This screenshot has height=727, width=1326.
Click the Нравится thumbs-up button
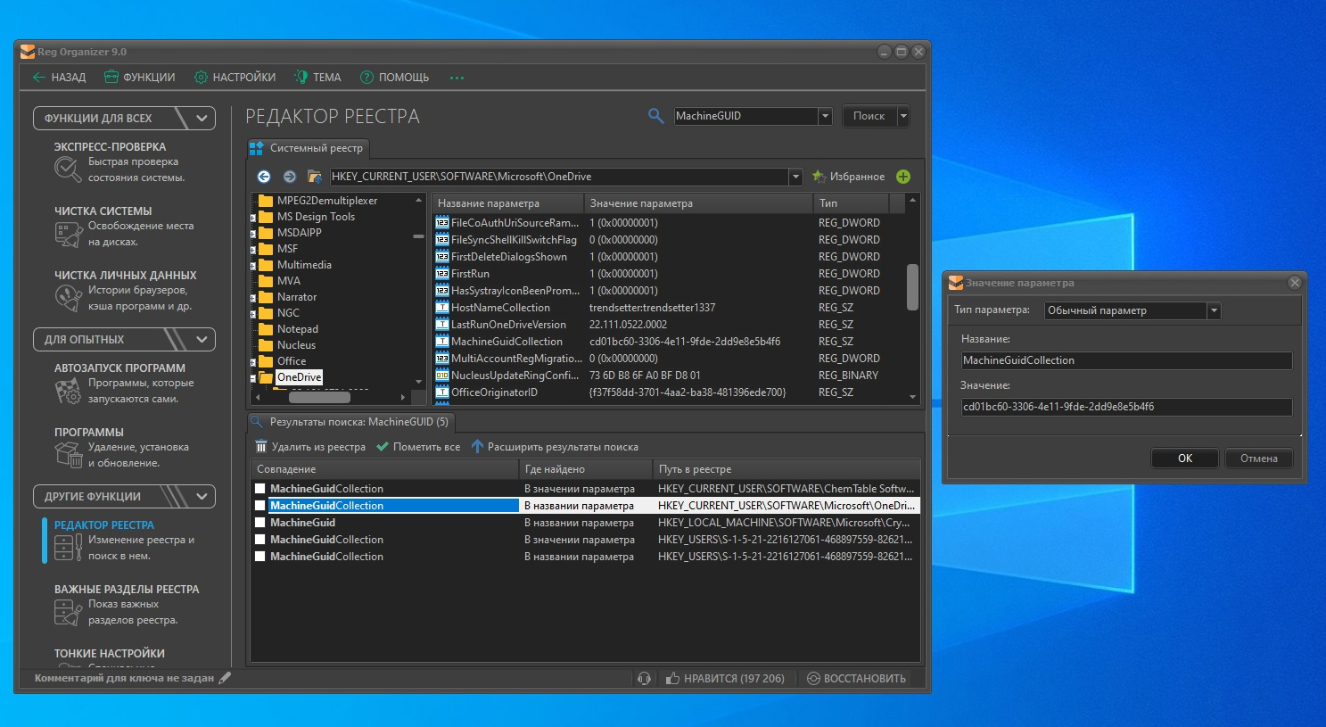(725, 679)
